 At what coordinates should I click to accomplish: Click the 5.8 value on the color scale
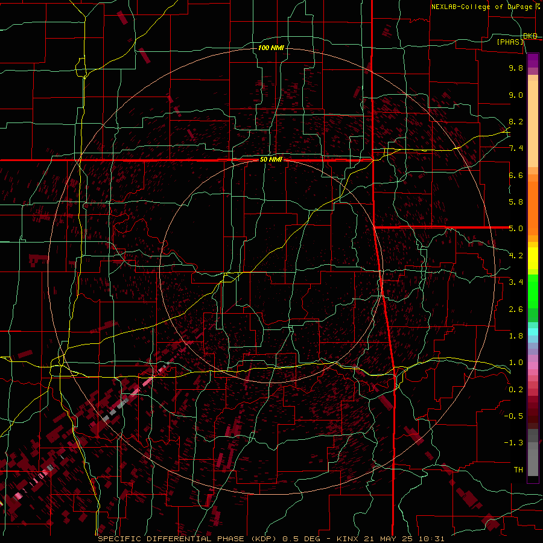point(516,202)
